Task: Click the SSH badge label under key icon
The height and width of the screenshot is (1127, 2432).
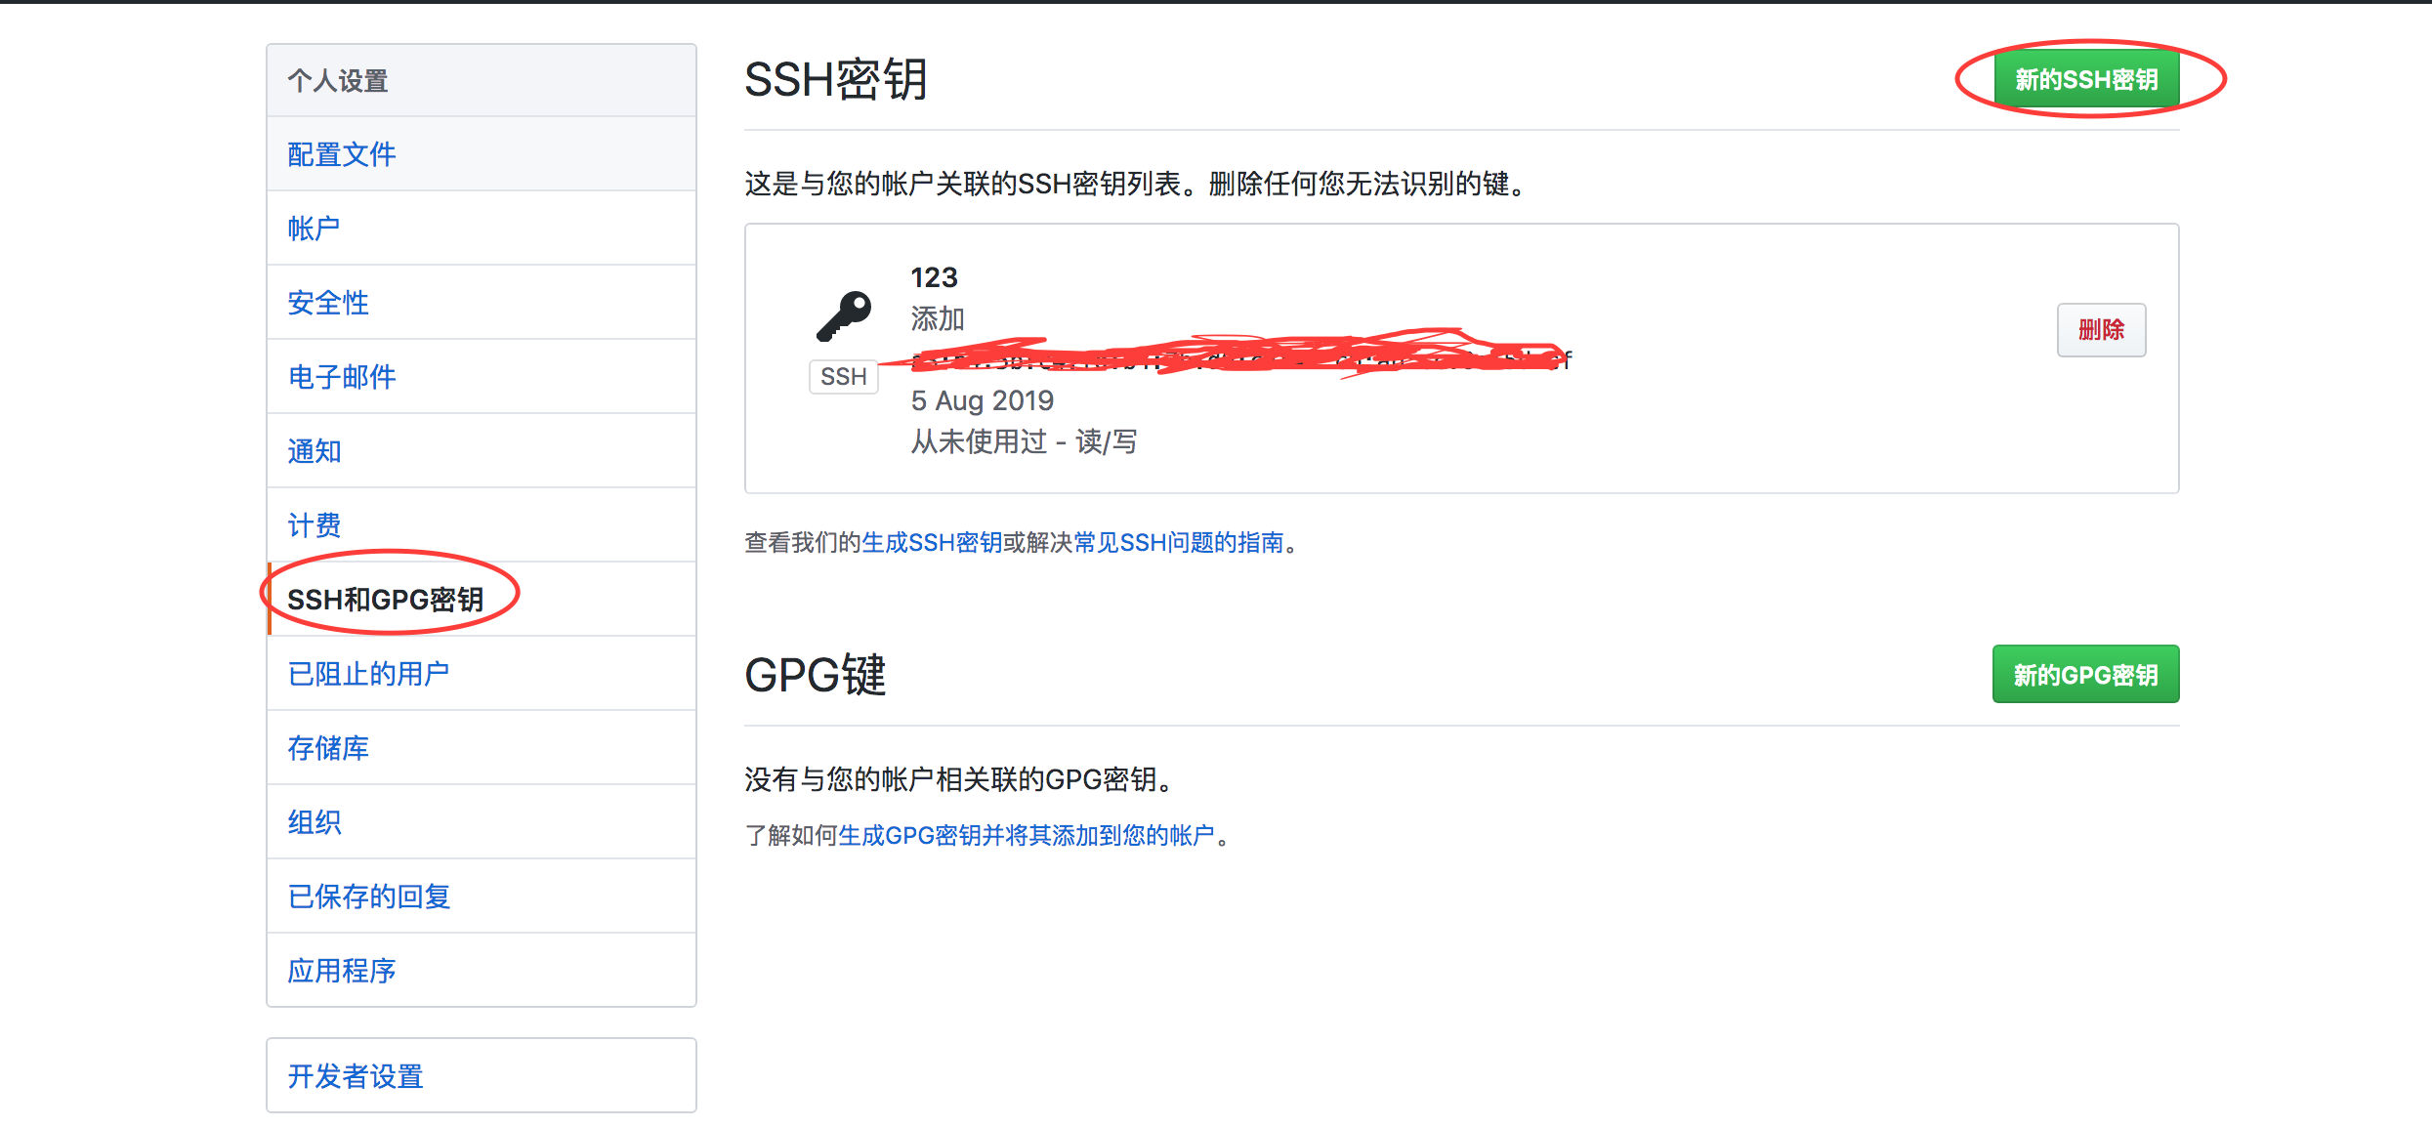Action: click(843, 377)
